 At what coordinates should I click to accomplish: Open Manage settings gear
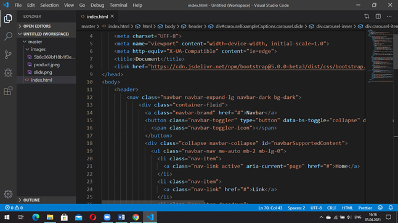click(x=8, y=194)
